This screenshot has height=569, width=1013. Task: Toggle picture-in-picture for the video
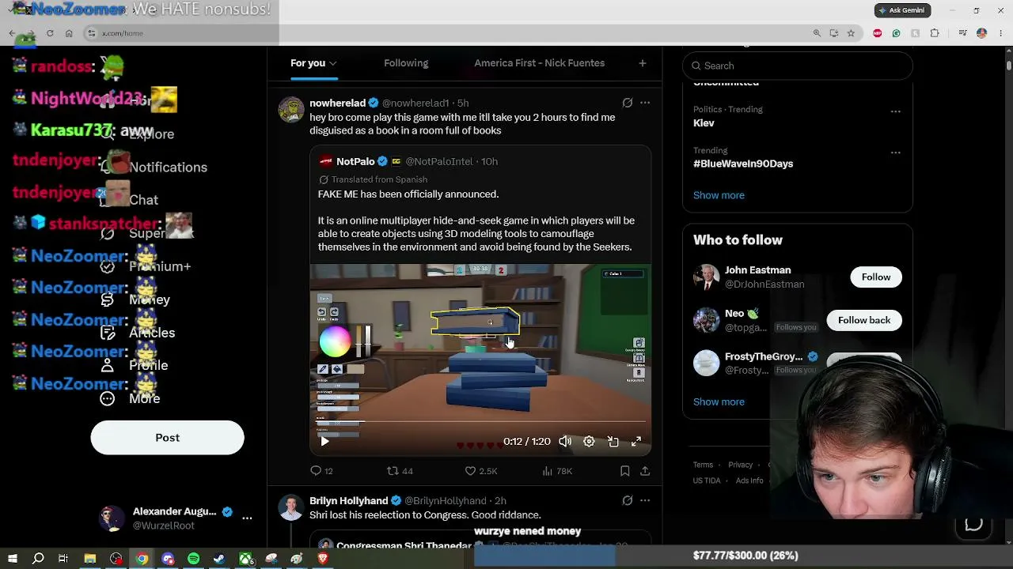click(x=613, y=442)
